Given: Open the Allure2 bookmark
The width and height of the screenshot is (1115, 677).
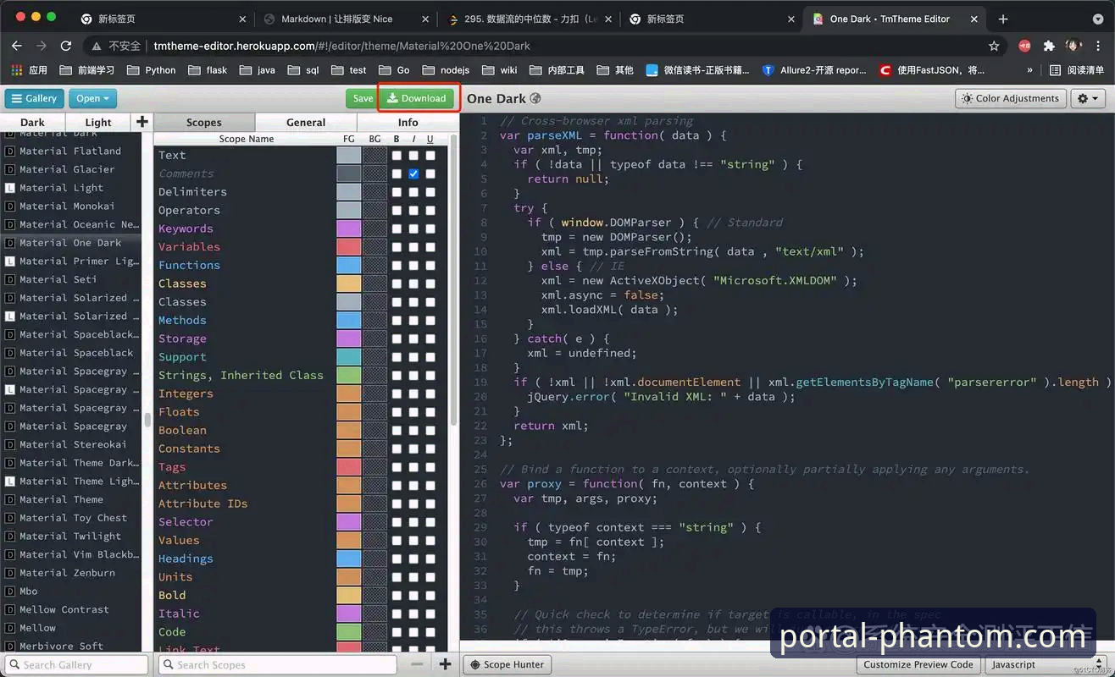Looking at the screenshot, I should coord(815,70).
